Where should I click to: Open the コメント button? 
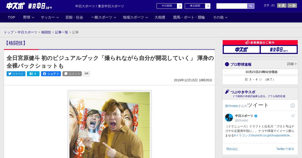(x=72, y=74)
